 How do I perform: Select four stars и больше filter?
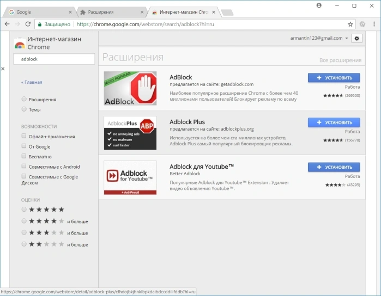pos(24,221)
